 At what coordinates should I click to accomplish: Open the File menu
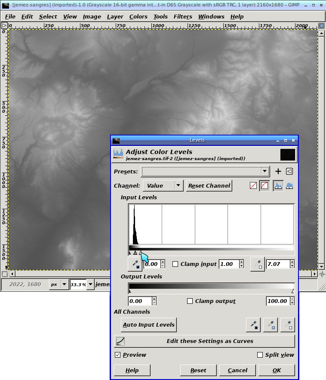(x=10, y=16)
